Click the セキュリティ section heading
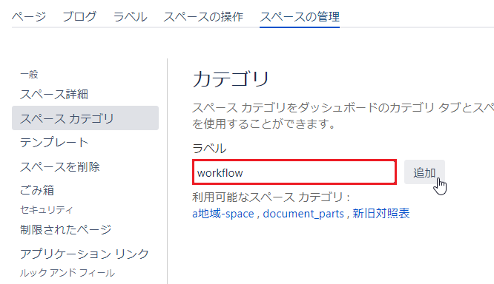The height and width of the screenshot is (284, 494). (x=46, y=209)
